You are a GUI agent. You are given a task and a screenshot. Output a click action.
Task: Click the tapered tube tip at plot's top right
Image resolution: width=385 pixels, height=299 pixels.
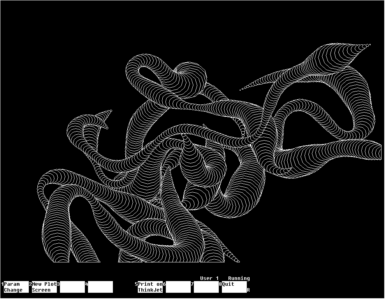tap(366, 46)
